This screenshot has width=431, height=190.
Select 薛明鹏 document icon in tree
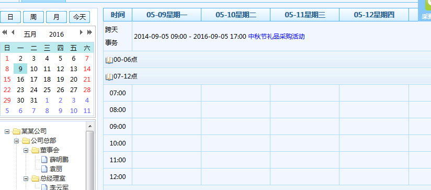44,160
